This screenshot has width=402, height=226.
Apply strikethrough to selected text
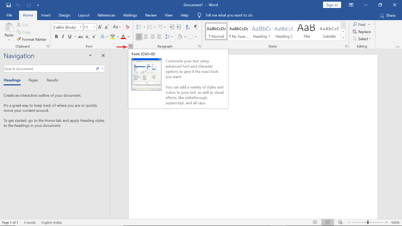coord(80,36)
